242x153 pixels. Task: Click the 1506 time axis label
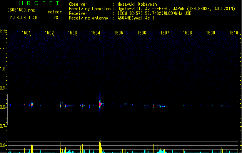[x=142, y=33]
